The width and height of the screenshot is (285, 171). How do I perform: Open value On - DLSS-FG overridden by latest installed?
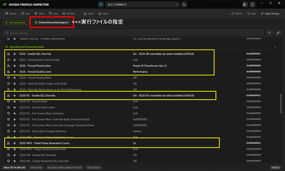(163, 96)
